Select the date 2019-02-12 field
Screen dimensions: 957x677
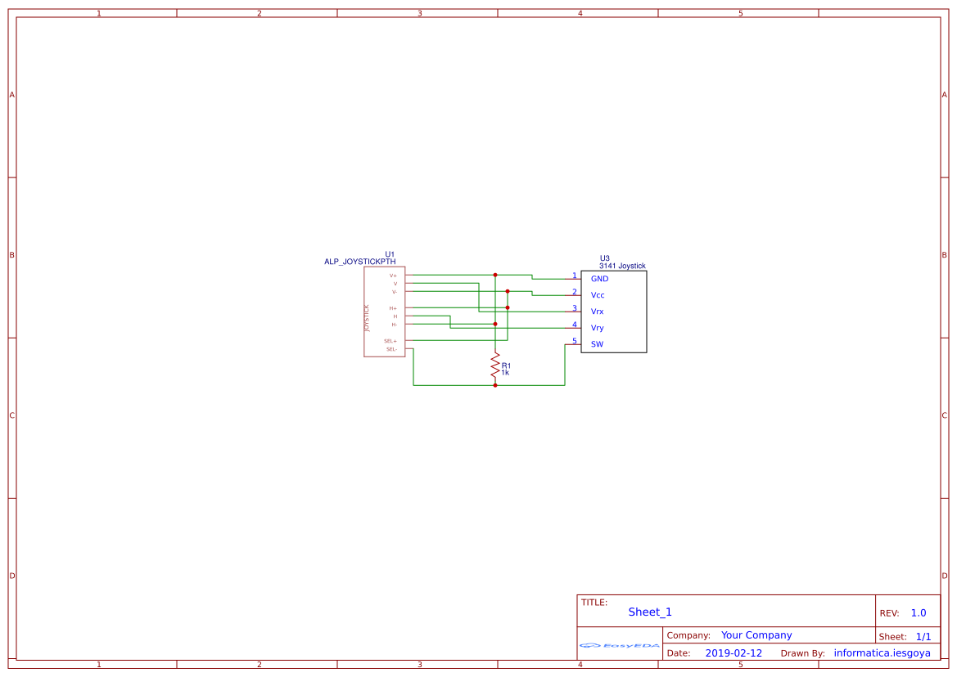click(734, 652)
